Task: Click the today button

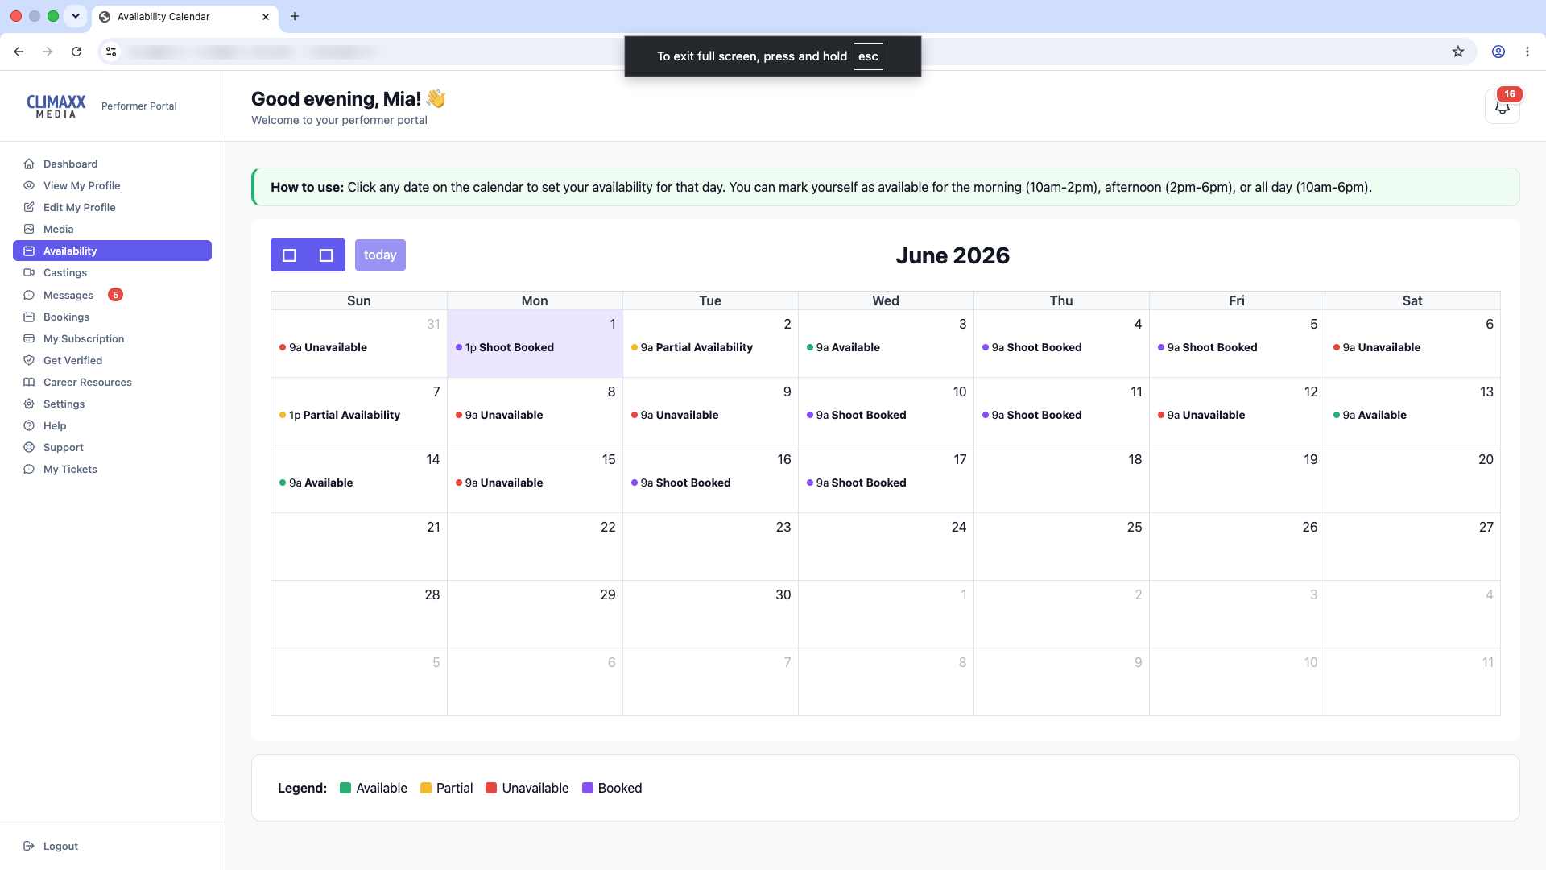Action: tap(380, 255)
